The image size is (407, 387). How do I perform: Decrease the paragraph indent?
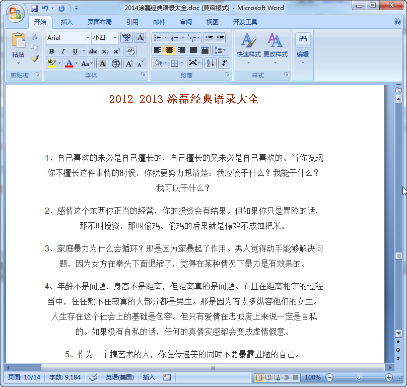209,38
